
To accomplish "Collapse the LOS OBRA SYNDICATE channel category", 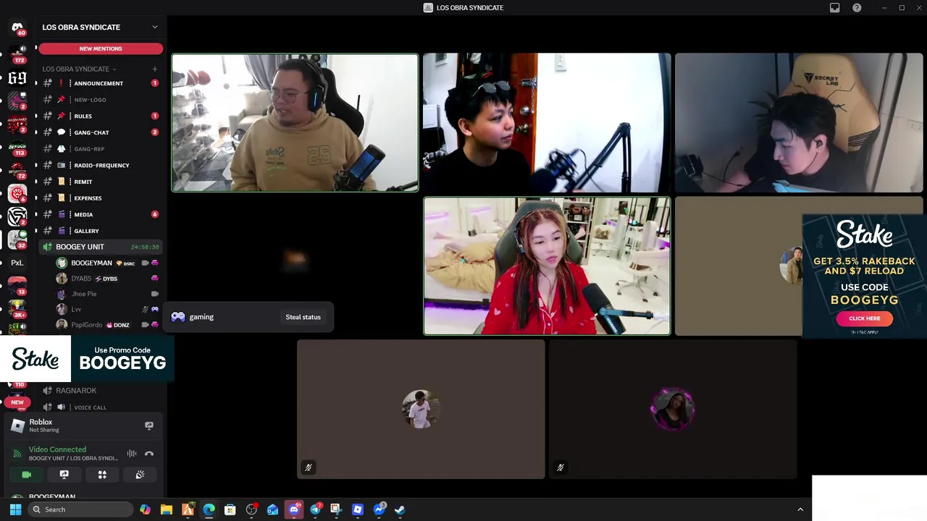I will coord(79,69).
